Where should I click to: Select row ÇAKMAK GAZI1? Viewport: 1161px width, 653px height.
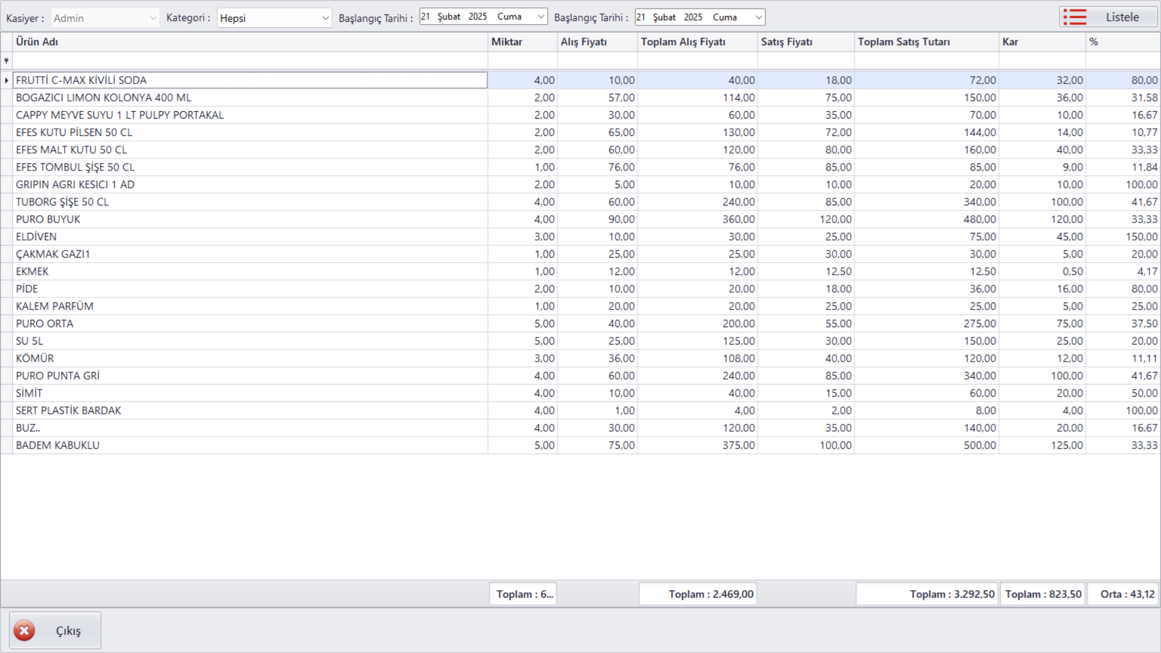click(580, 254)
